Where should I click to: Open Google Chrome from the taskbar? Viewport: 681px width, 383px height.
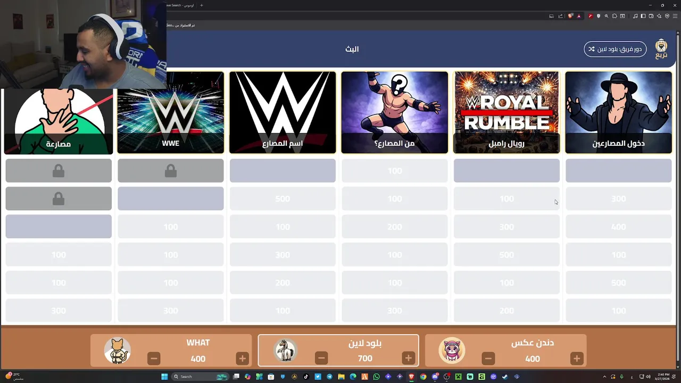click(423, 377)
